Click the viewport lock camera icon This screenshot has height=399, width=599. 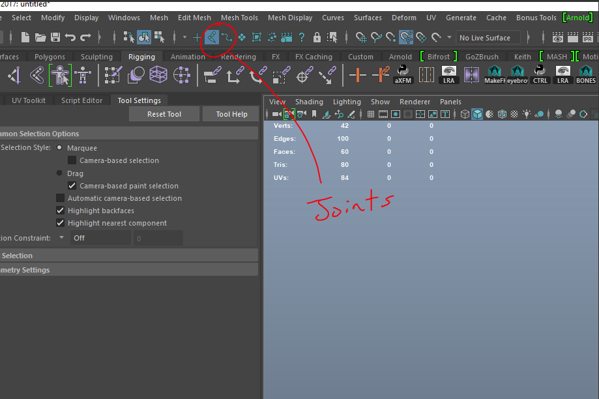click(289, 114)
